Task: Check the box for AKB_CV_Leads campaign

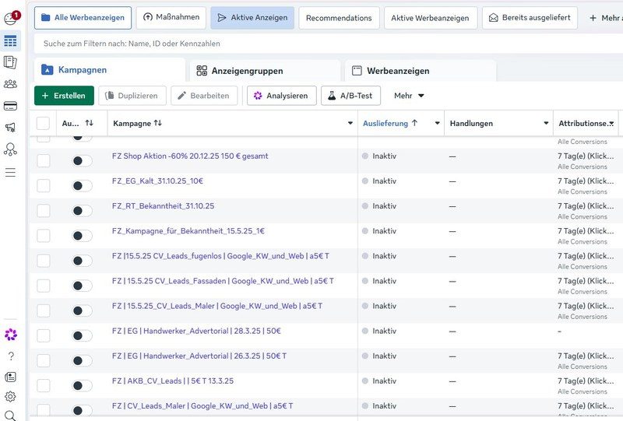Action: click(x=44, y=386)
